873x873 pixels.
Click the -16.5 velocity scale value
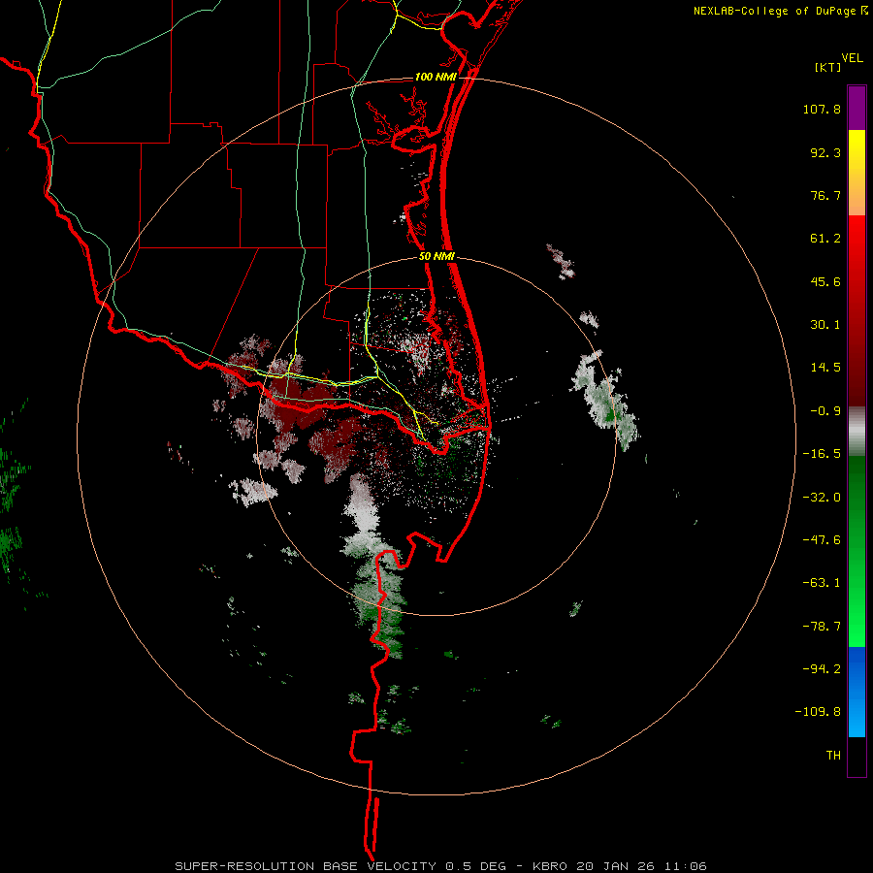coord(822,454)
